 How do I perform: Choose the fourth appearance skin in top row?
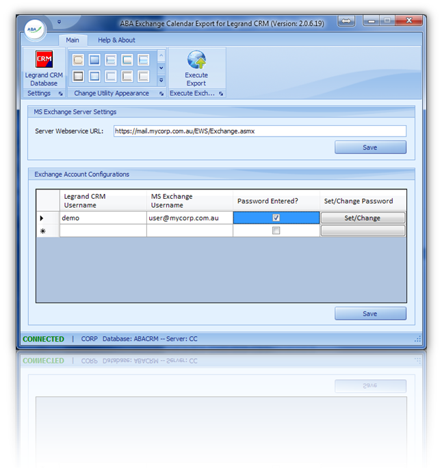[127, 60]
